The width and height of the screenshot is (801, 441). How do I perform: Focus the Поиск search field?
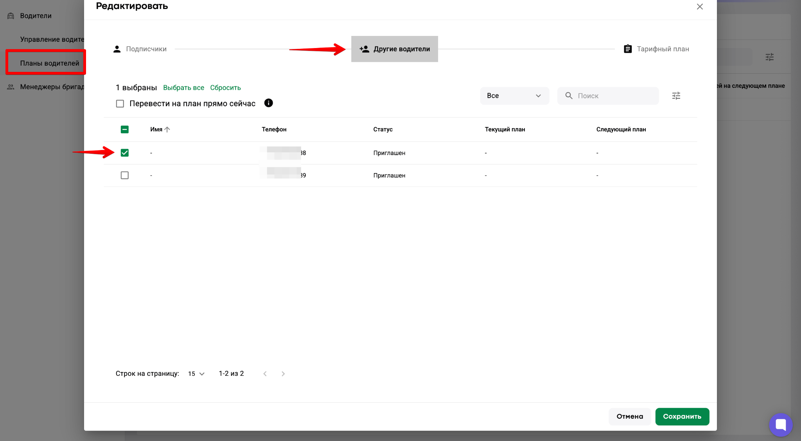(x=608, y=96)
